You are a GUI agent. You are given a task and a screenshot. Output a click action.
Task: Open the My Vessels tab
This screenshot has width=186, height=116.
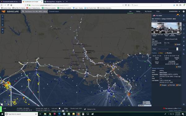[148, 11]
